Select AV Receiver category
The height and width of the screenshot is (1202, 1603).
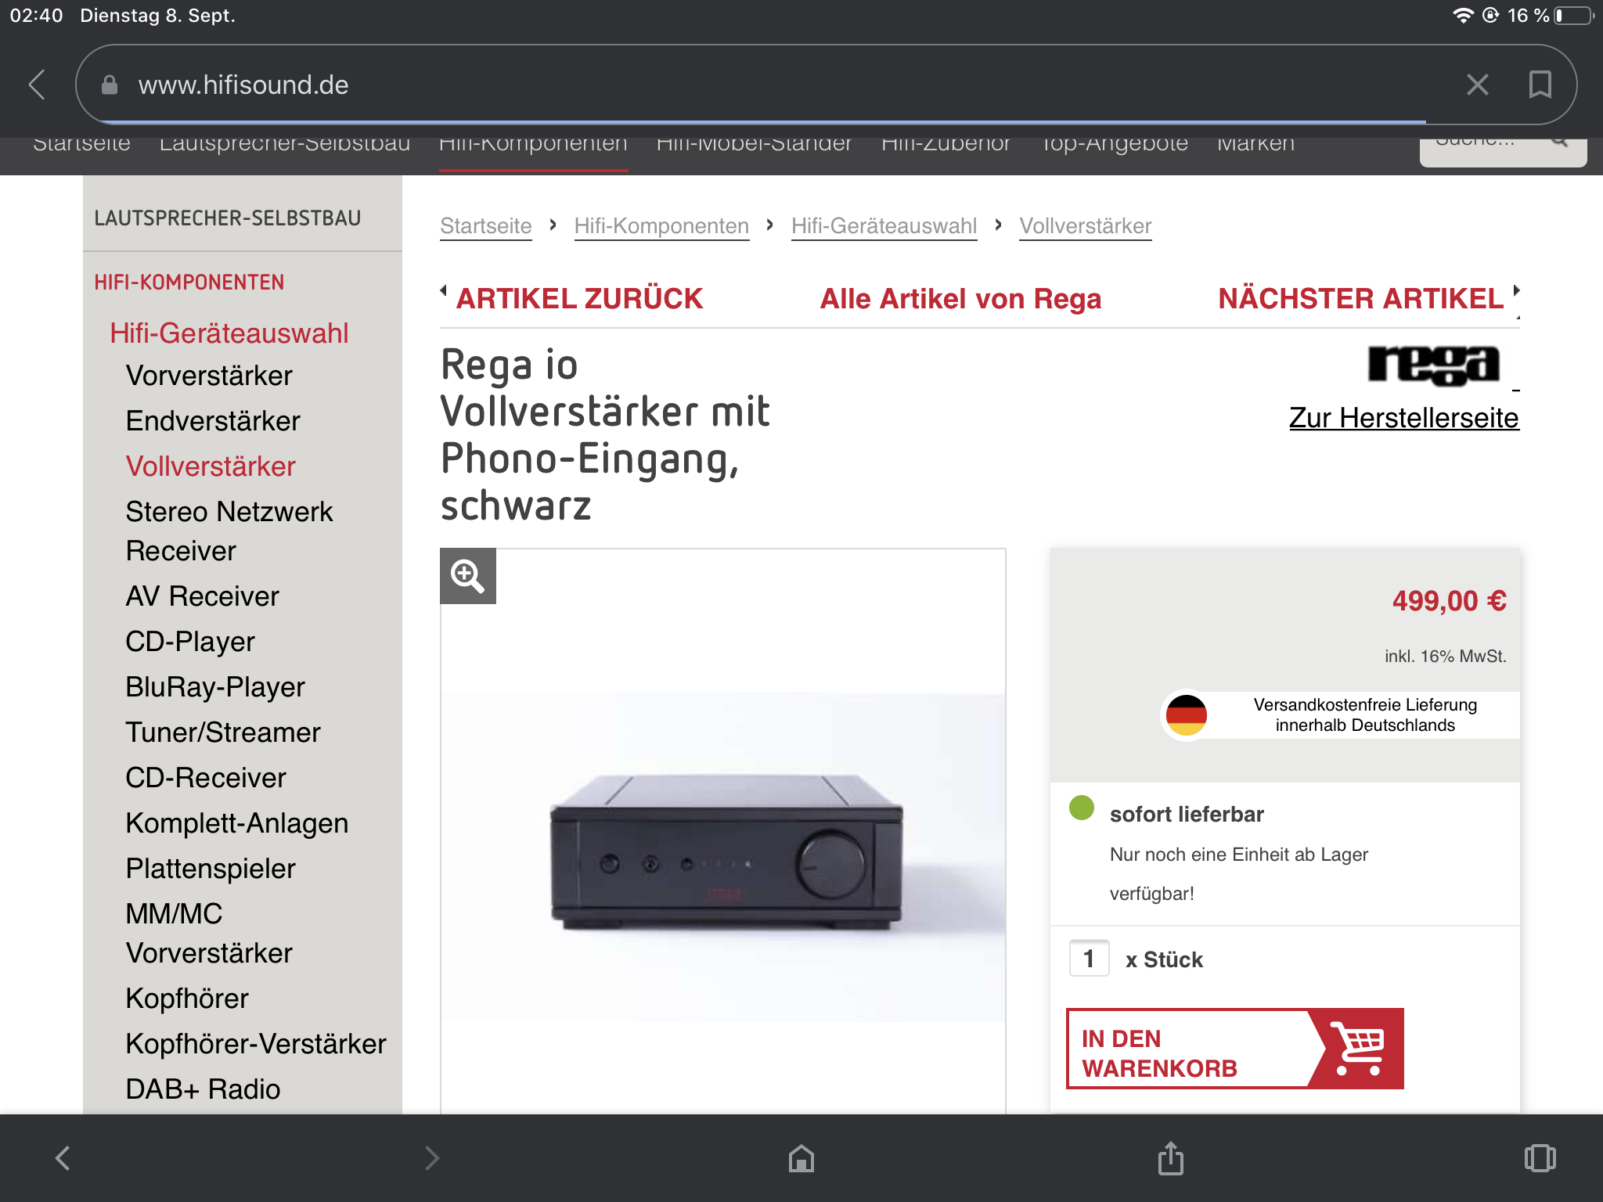coord(202,596)
